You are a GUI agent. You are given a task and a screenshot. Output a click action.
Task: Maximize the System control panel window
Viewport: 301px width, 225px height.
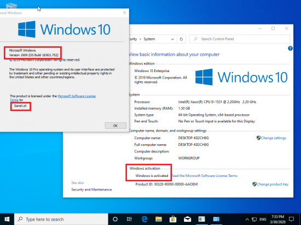(273, 28)
